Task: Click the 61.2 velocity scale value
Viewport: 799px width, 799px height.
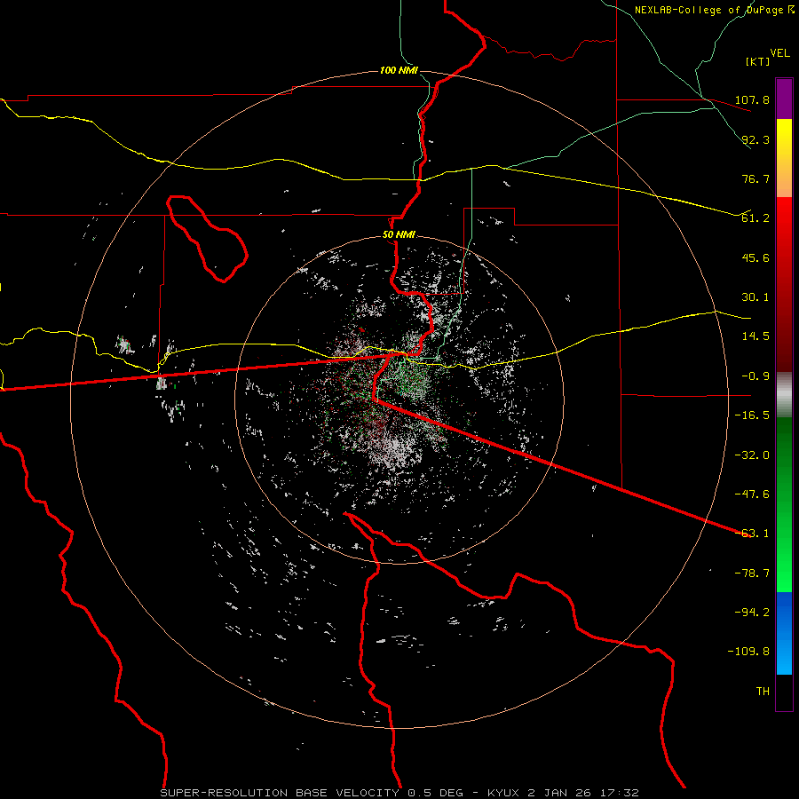Action: pos(755,218)
